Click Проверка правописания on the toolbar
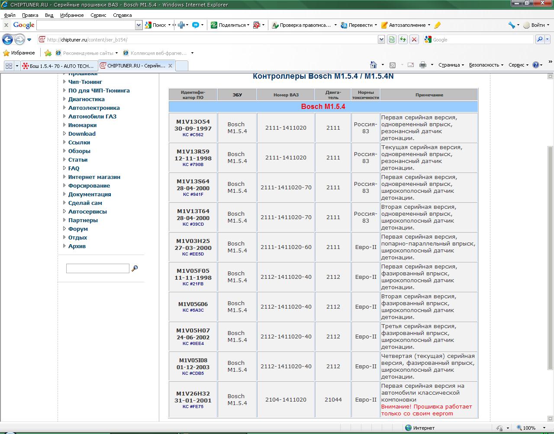Screen dimensions: 554x434 [302, 25]
